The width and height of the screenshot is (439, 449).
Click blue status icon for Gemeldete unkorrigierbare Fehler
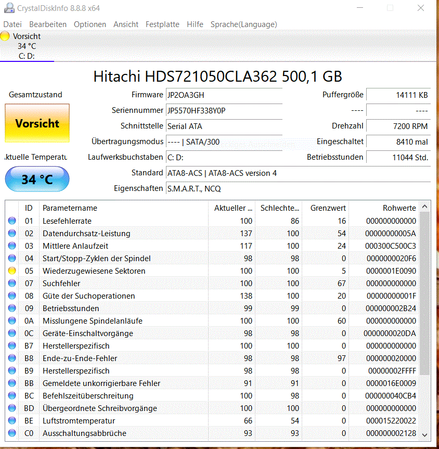12,383
